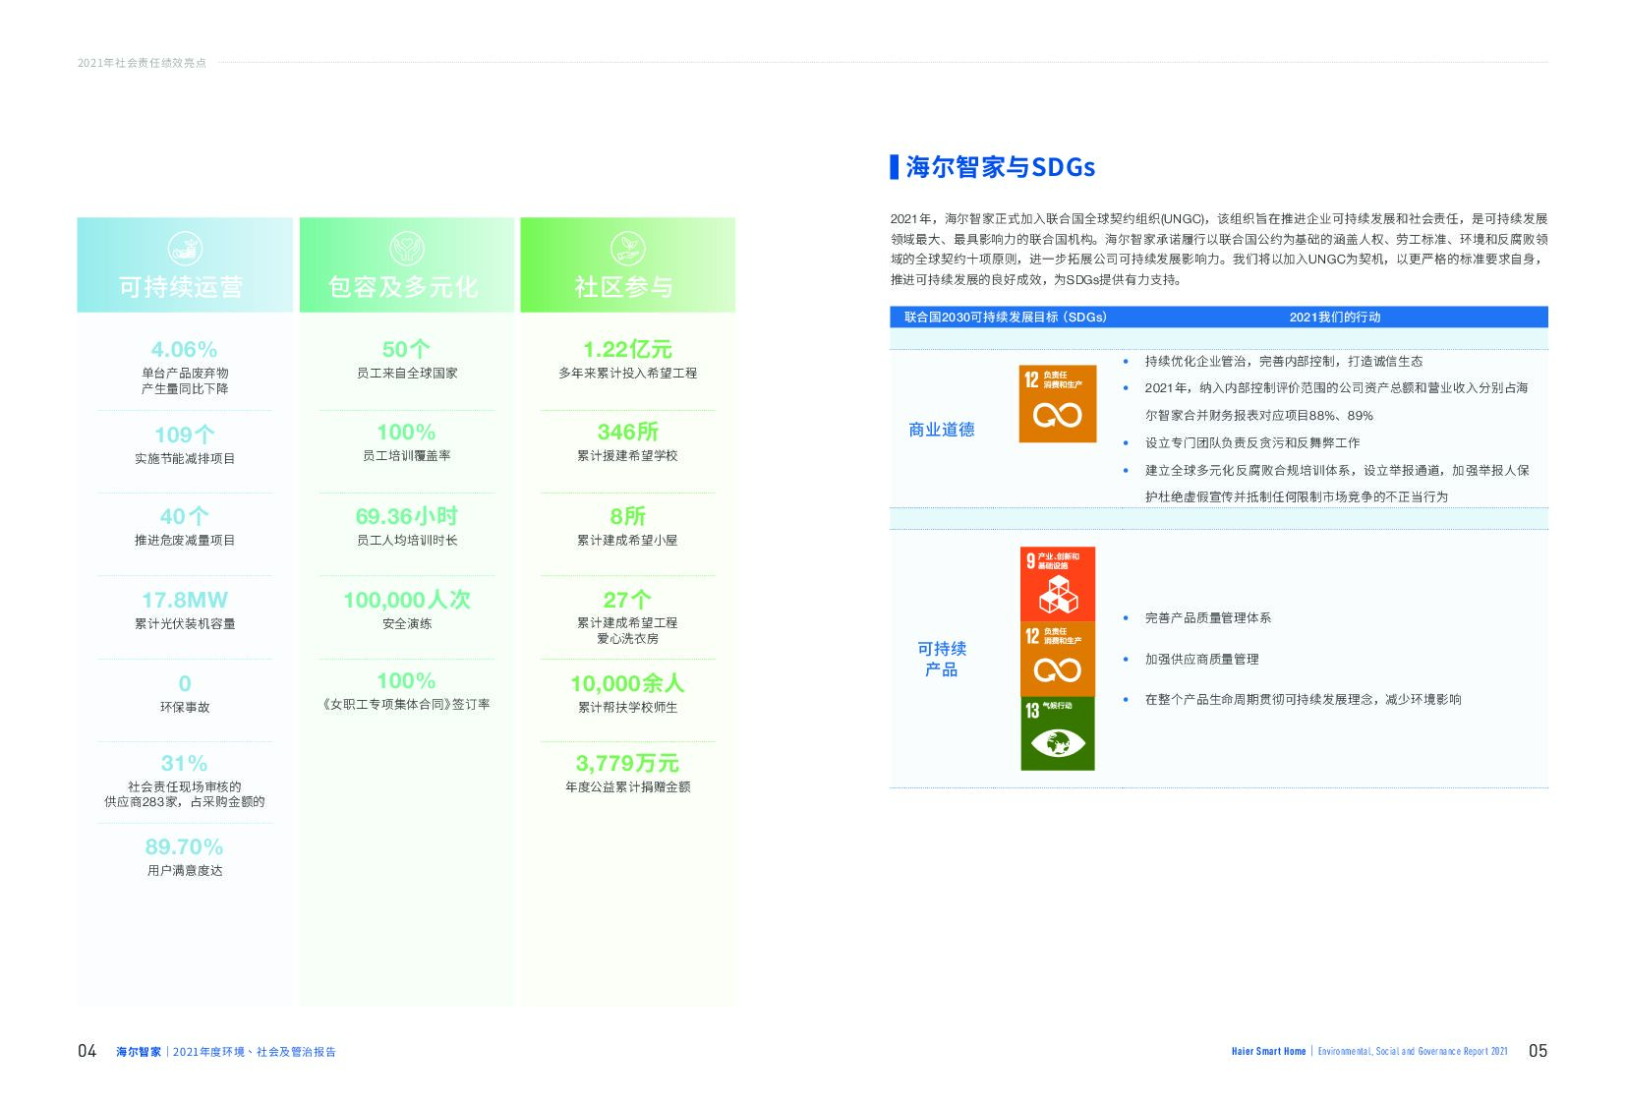The height and width of the screenshot is (1103, 1626).
Task: Select the SDG 9 产业、创新和基础设施 icon
Action: tap(1058, 584)
